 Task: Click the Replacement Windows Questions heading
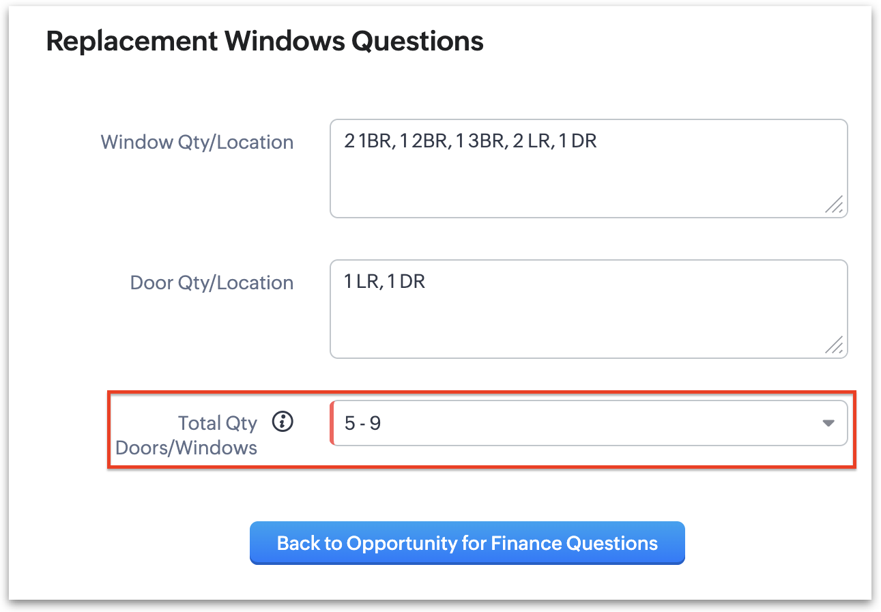tap(265, 42)
